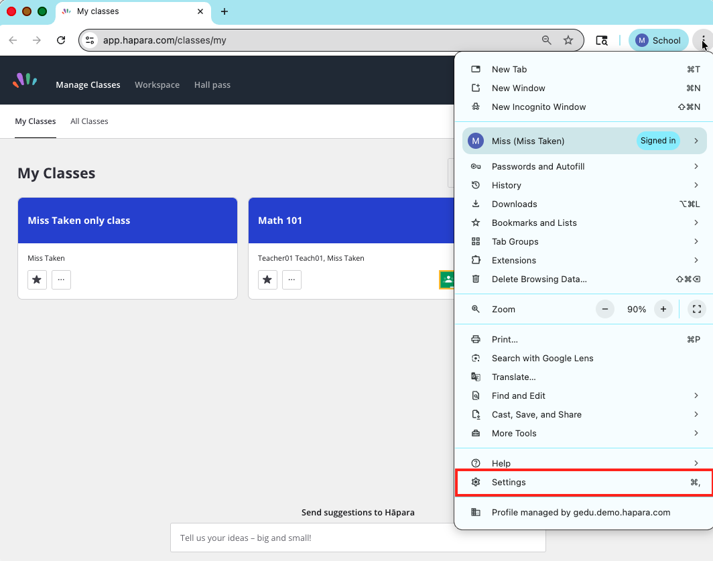The image size is (713, 561).
Task: Go forward to next page
Action: click(x=37, y=40)
